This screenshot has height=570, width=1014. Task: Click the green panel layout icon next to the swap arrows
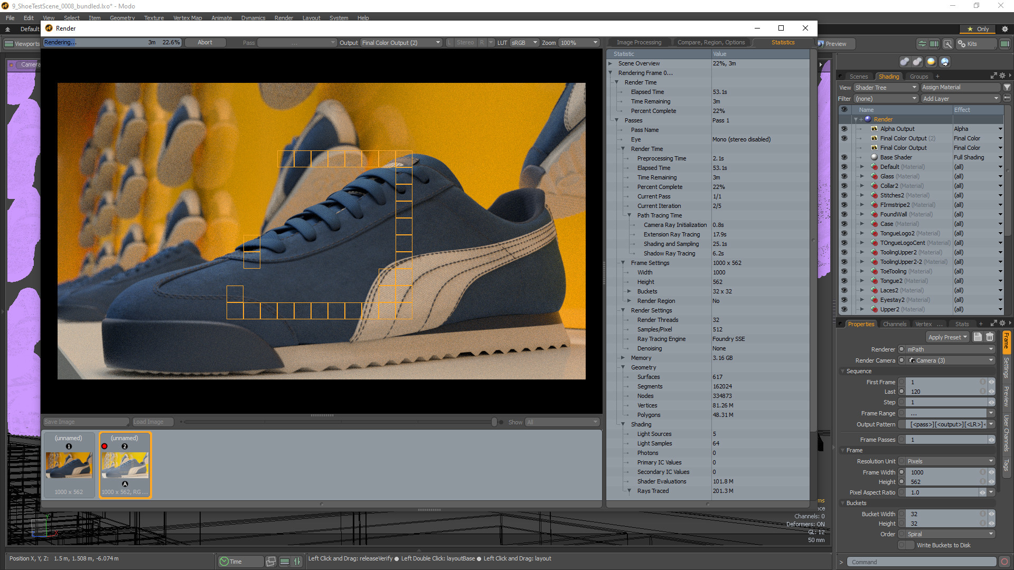pyautogui.click(x=934, y=44)
